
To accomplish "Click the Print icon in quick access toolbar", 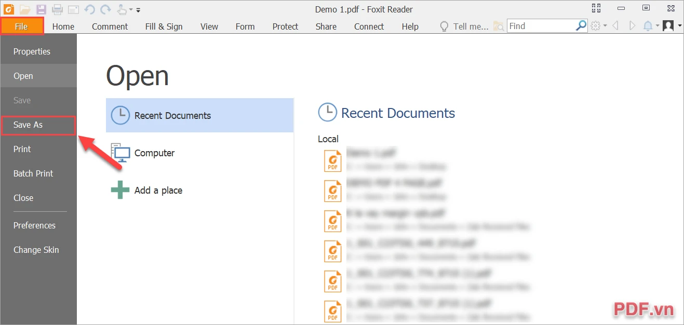I will pyautogui.click(x=57, y=9).
